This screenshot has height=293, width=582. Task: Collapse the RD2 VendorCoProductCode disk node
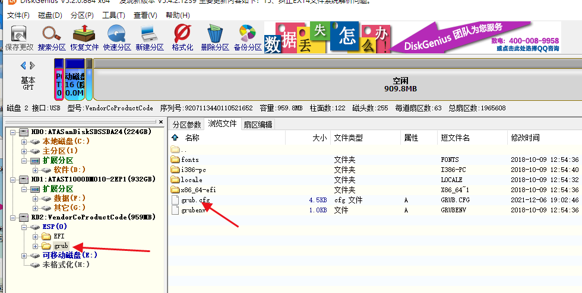[x=13, y=217]
